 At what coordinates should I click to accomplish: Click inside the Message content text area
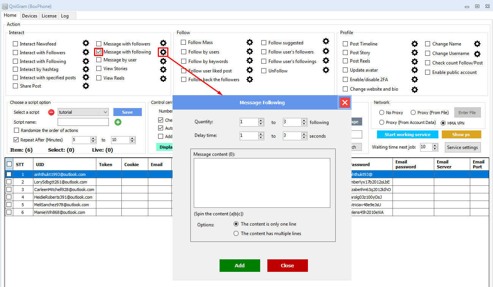point(262,183)
